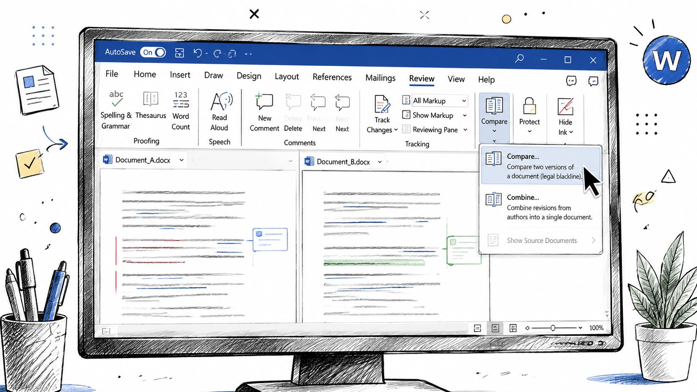The height and width of the screenshot is (392, 697).
Task: Click the zoom in plus button
Action: coord(580,328)
